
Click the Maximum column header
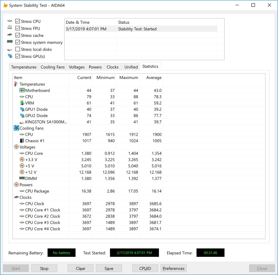coord(128,77)
